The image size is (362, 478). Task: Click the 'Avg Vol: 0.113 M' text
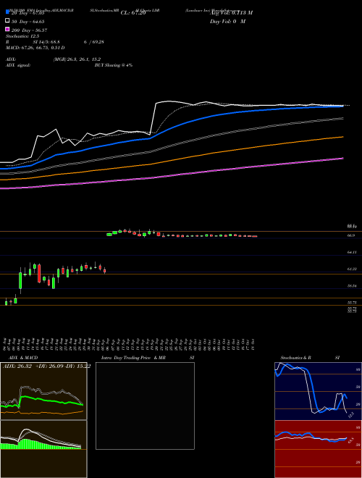(x=231, y=13)
